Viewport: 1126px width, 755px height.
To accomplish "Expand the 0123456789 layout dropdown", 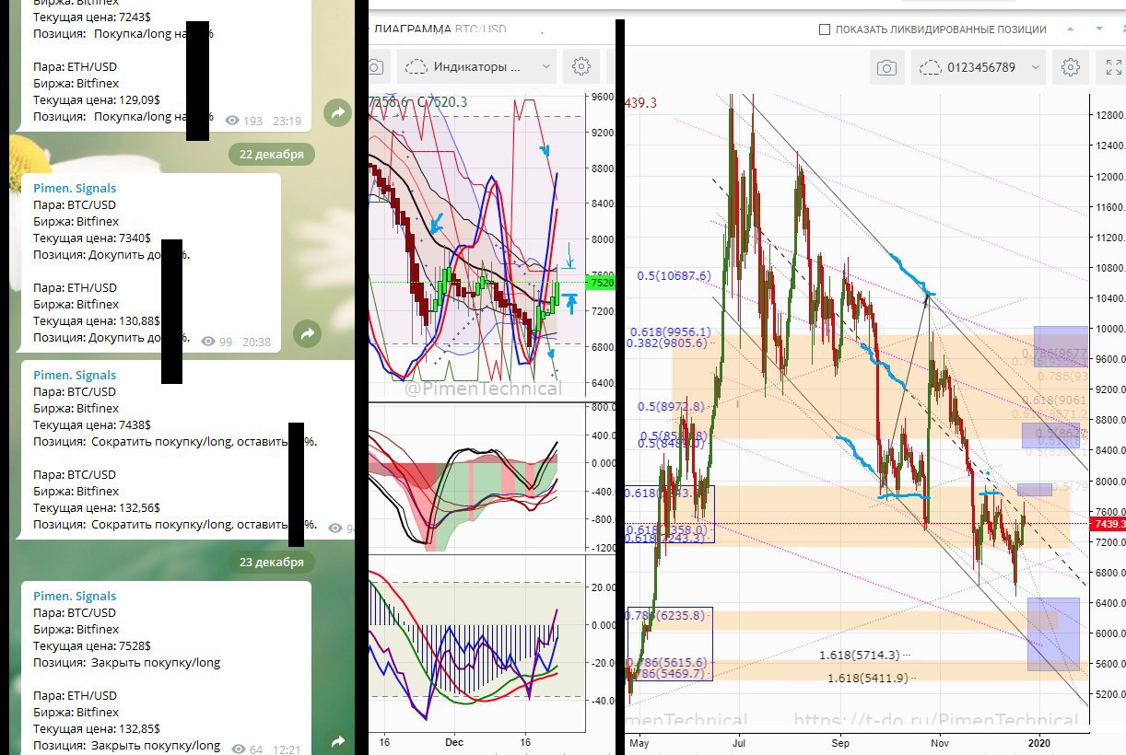I will [980, 67].
